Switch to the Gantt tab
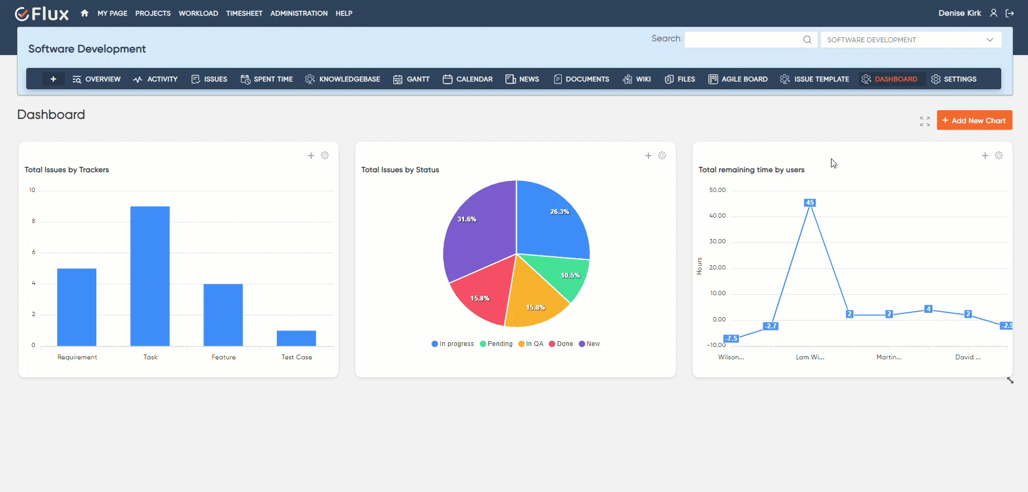This screenshot has height=492, width=1028. (x=411, y=79)
